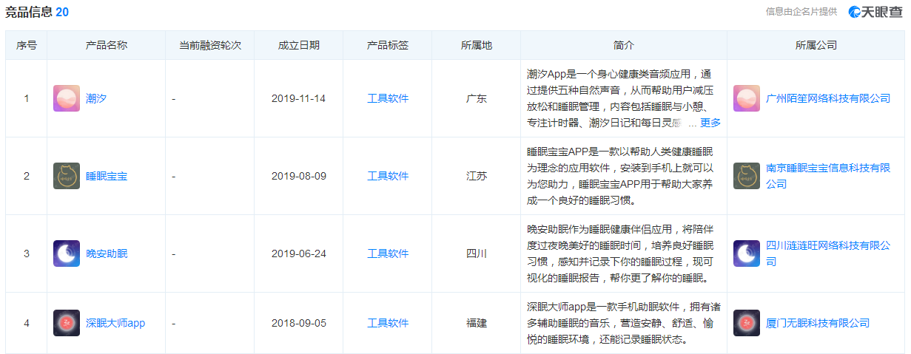Click the 广州陌笙网络科技有限公司 company logo
911x354 pixels.
click(747, 98)
